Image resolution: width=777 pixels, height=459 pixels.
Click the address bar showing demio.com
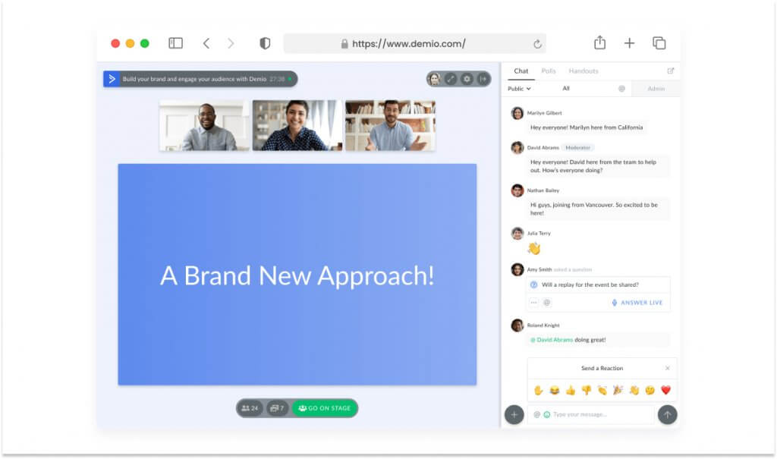415,43
